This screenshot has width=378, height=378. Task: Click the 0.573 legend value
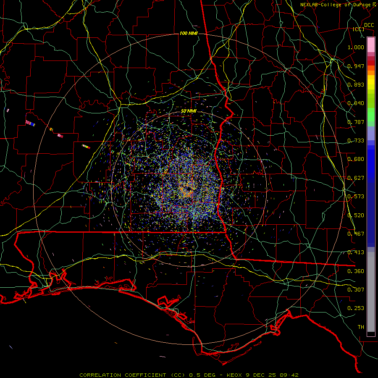(x=356, y=197)
